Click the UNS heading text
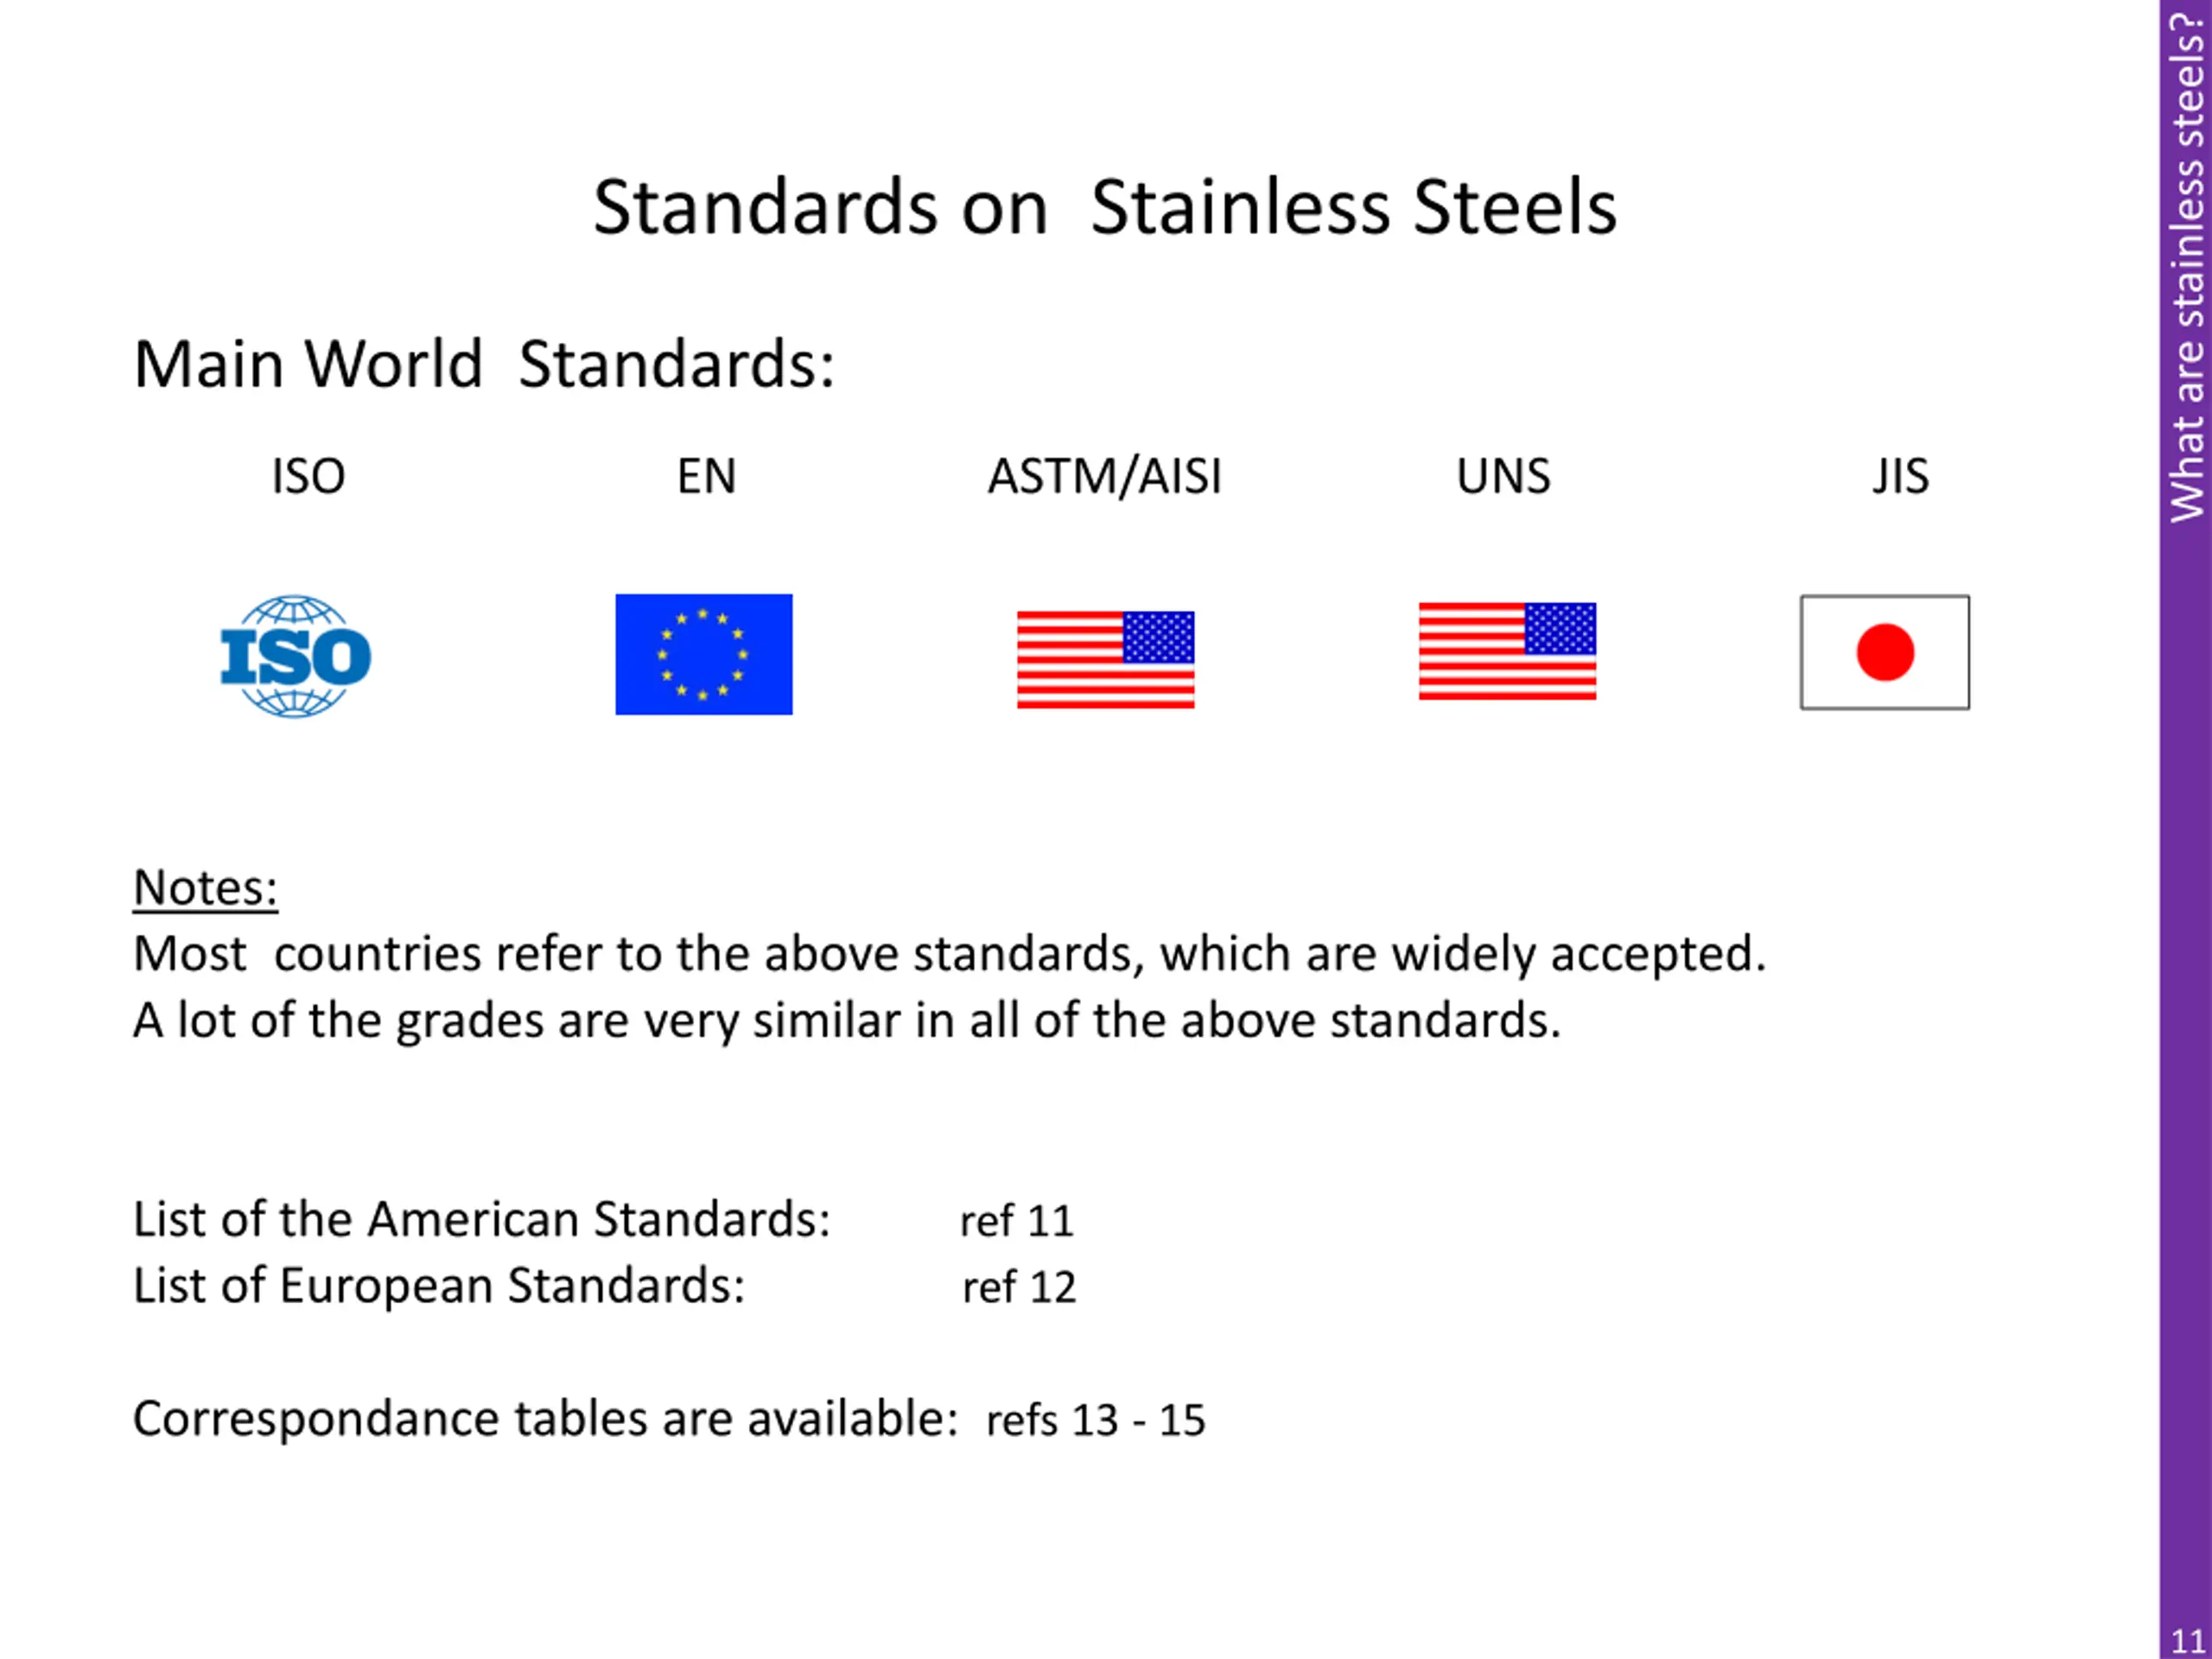This screenshot has width=2212, height=1659. (1503, 476)
